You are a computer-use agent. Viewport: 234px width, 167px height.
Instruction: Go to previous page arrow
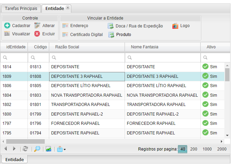point(6,148)
